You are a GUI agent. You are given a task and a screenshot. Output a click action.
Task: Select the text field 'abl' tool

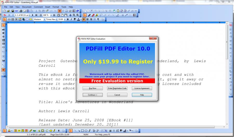3,29
